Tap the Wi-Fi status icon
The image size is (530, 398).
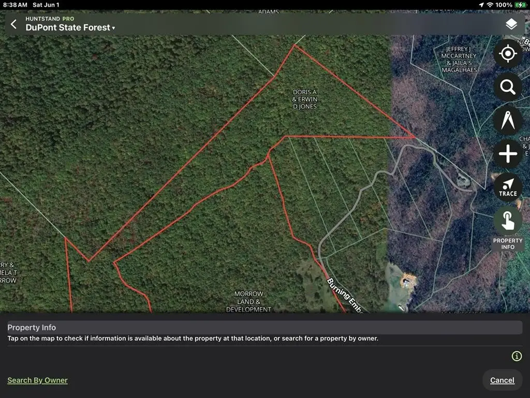(489, 5)
